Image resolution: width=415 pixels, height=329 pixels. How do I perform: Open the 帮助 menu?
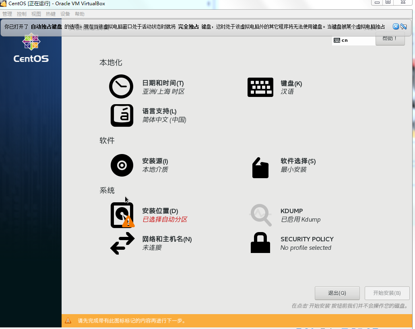tap(80, 14)
